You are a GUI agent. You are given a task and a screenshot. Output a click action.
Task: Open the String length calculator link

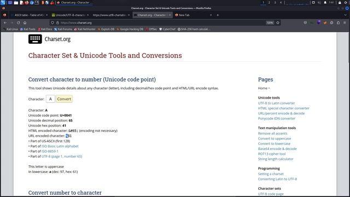pyautogui.click(x=276, y=159)
